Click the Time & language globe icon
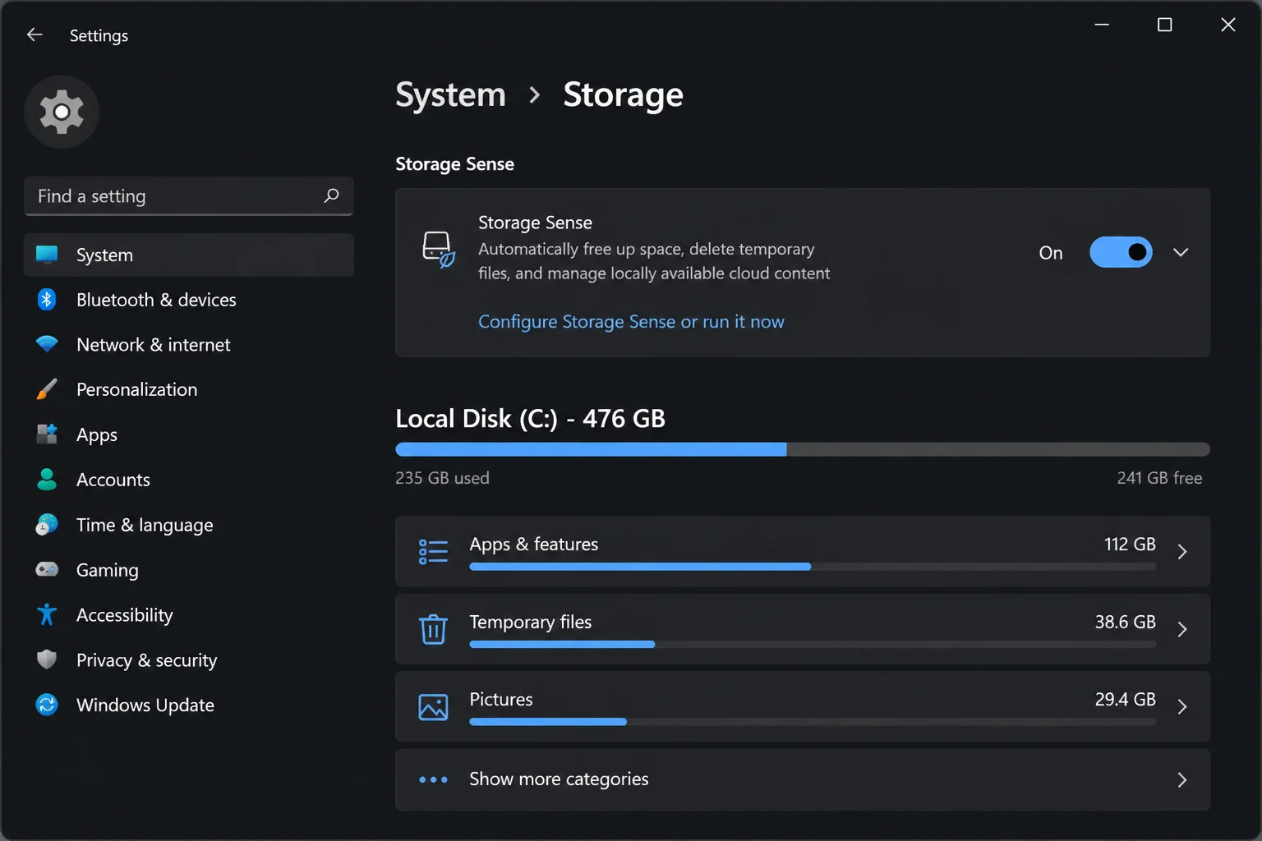The height and width of the screenshot is (841, 1262). [47, 524]
